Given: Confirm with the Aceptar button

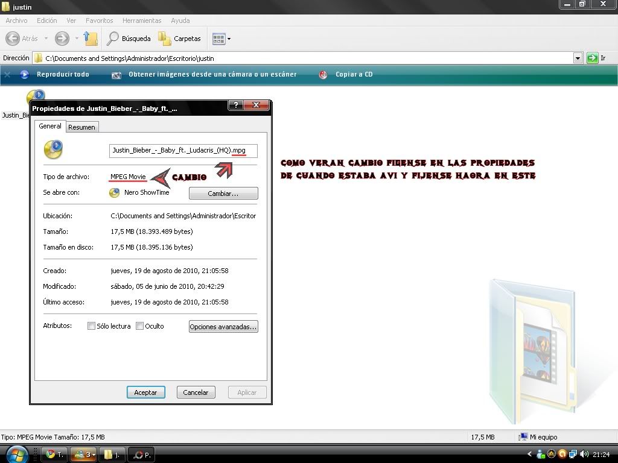Looking at the screenshot, I should click(x=146, y=392).
